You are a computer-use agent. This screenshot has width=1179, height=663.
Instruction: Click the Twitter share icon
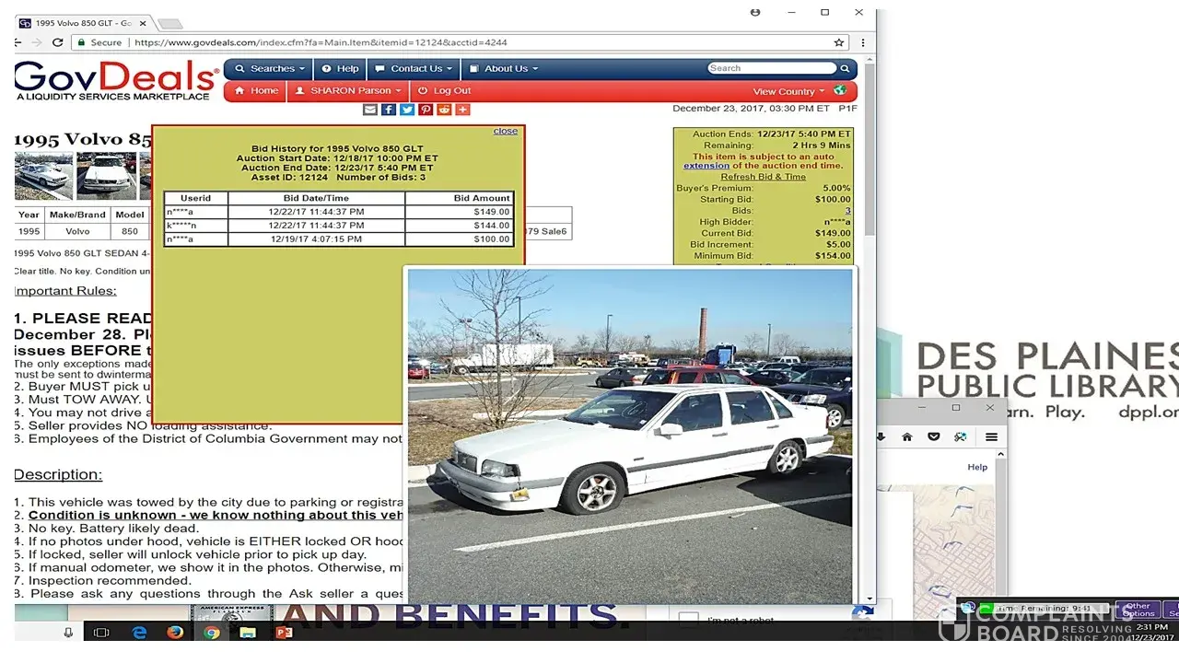tap(407, 110)
